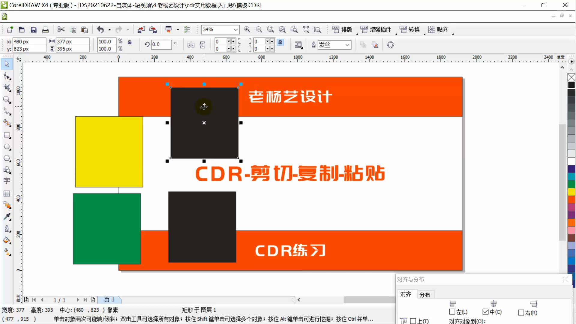
Task: Select the Crop tool in the toolbox
Action: pyautogui.click(x=7, y=88)
